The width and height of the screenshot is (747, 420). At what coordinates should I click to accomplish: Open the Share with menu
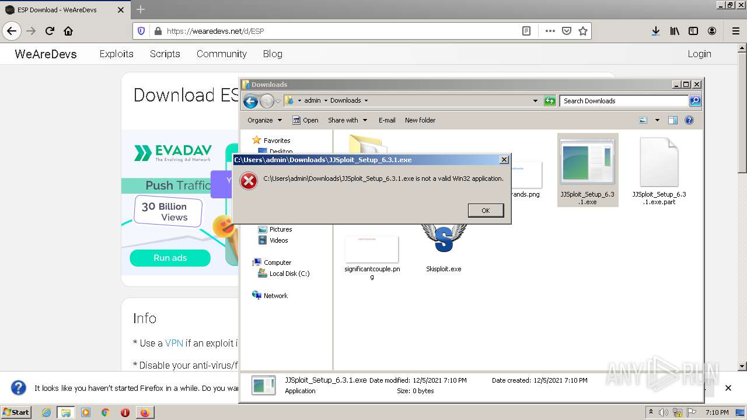347,120
